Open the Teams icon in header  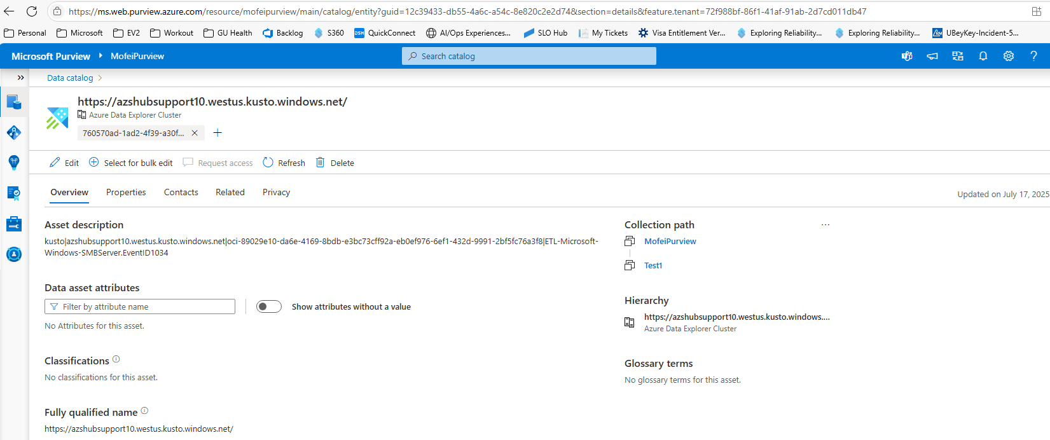(x=907, y=56)
